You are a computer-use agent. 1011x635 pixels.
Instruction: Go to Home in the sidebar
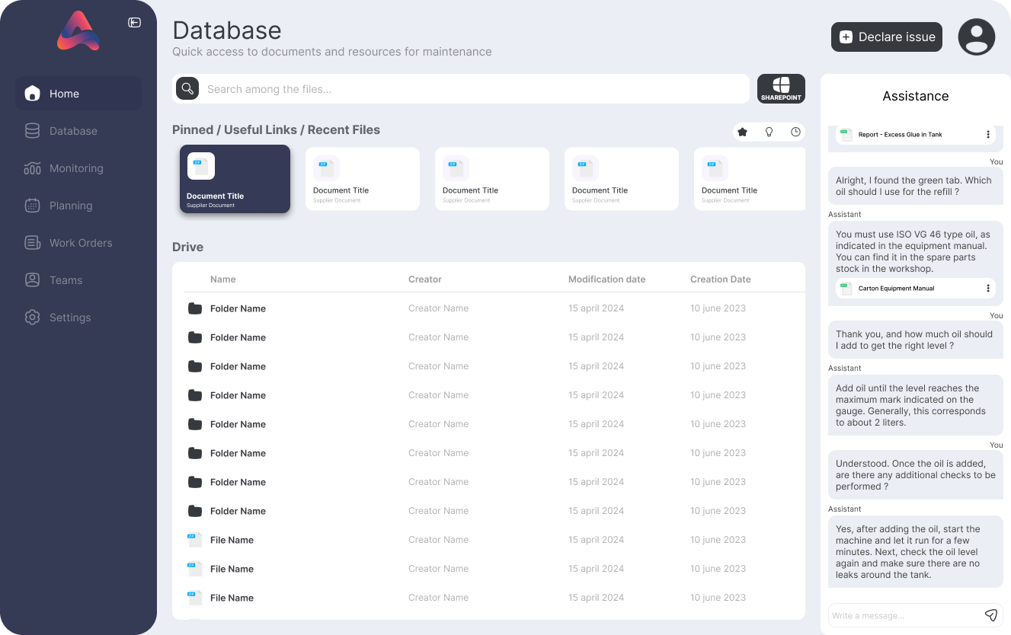pyautogui.click(x=78, y=94)
